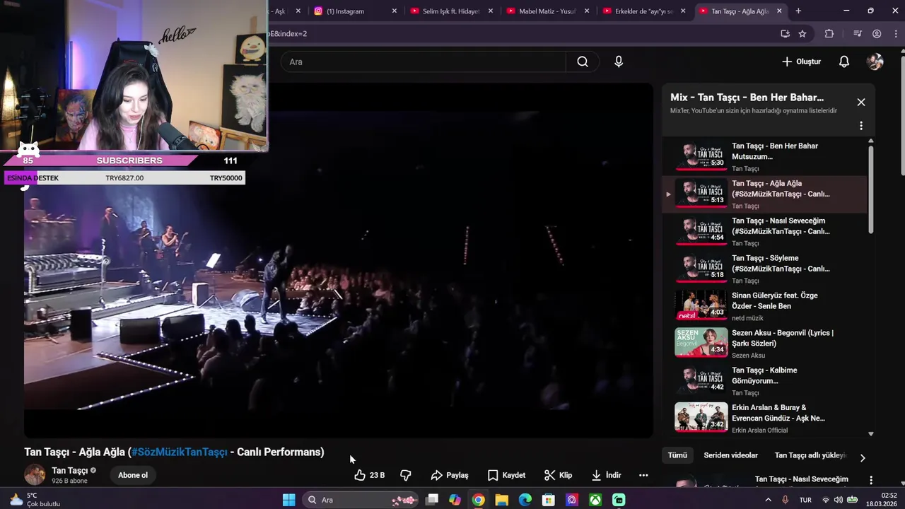Like the video with thumbs-up 23 B

click(x=370, y=475)
